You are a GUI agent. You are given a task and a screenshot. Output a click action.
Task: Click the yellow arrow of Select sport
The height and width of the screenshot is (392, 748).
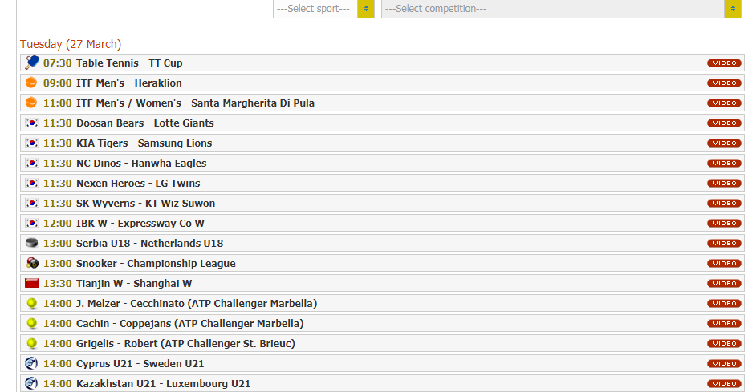[366, 9]
